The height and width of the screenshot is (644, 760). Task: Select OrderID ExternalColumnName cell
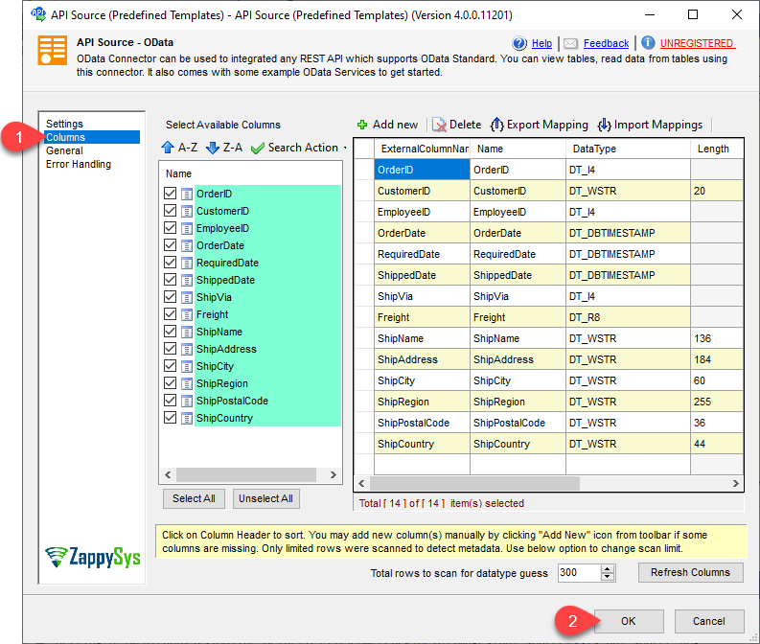click(422, 170)
